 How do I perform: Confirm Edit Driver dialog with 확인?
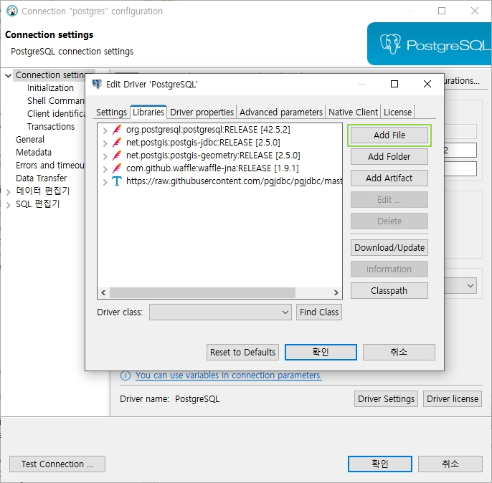[x=321, y=353]
